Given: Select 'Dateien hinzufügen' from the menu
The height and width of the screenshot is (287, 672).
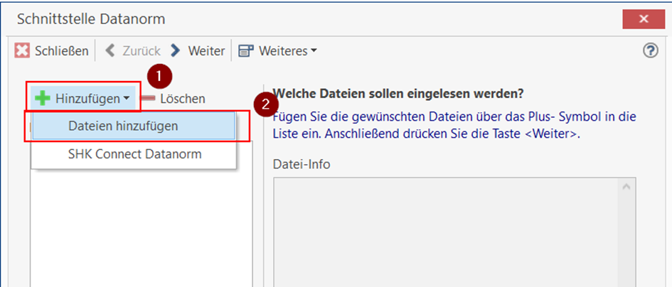Looking at the screenshot, I should point(123,126).
